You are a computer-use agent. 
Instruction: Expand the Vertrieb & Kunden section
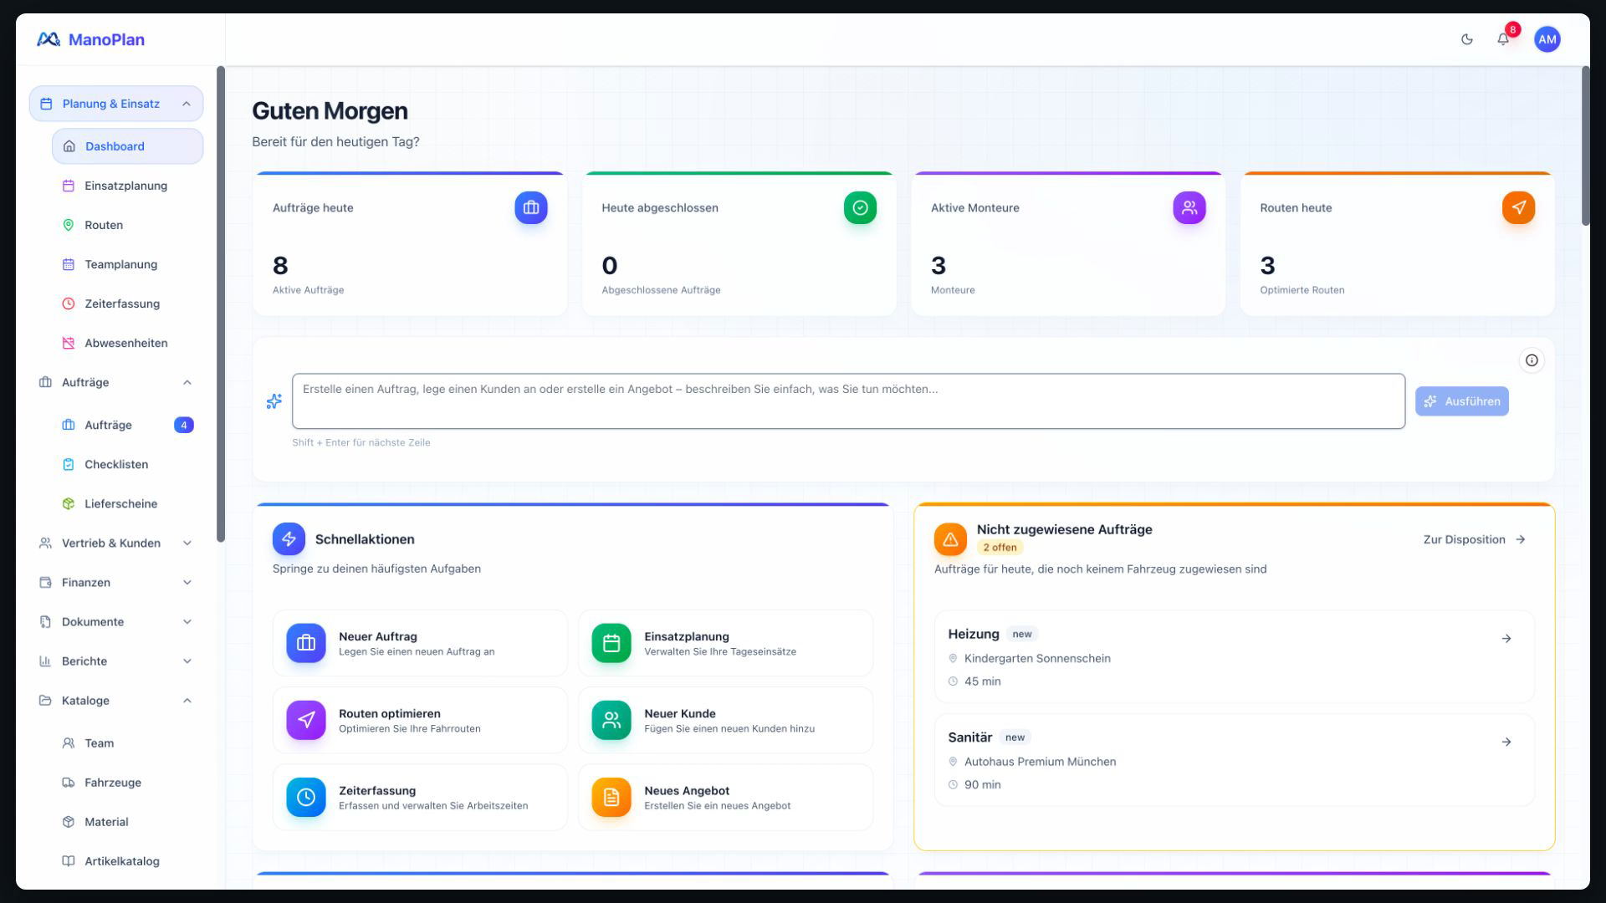pyautogui.click(x=116, y=543)
